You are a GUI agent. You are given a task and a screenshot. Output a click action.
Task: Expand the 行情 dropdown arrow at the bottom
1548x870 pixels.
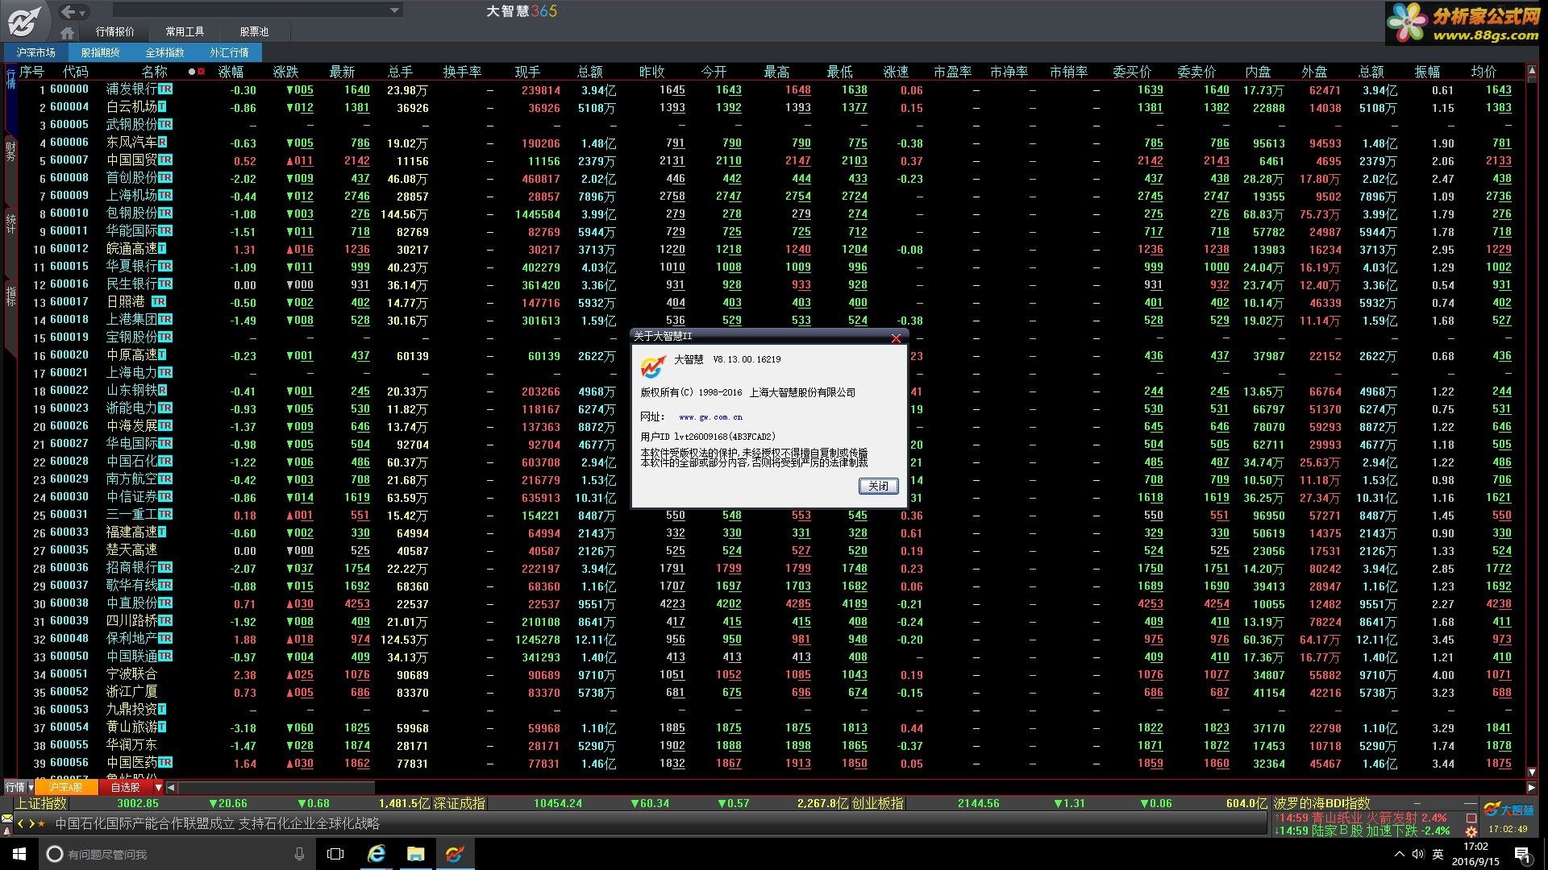point(31,787)
